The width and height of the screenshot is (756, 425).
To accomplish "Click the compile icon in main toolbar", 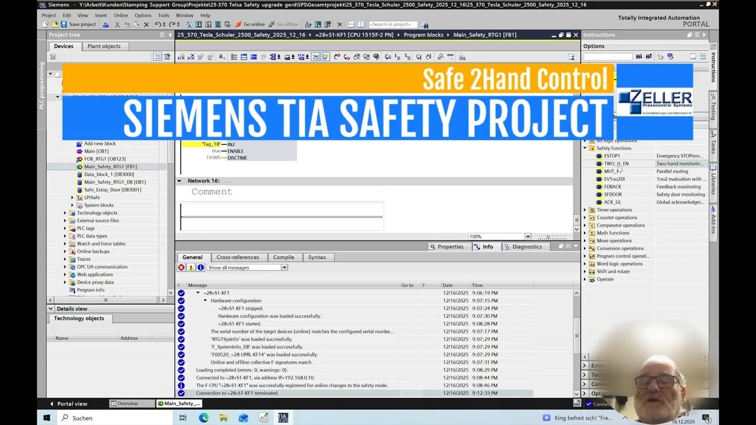I will [x=189, y=24].
